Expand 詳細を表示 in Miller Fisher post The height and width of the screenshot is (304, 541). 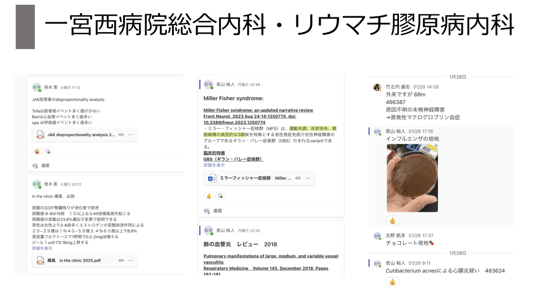tap(214, 165)
